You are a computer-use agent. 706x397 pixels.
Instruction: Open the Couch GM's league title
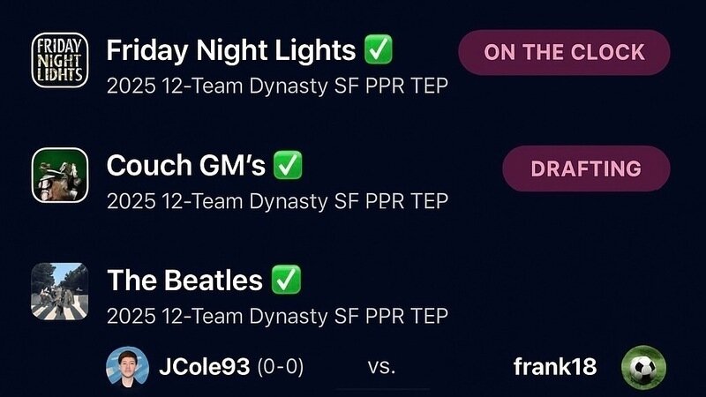185,165
